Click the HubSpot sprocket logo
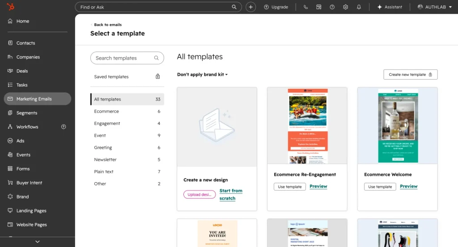 pyautogui.click(x=11, y=6)
